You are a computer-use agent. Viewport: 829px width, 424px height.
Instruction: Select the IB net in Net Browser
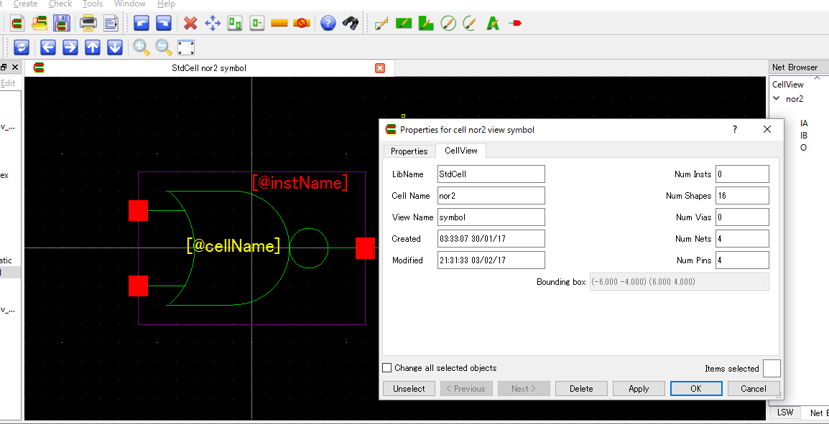coord(804,135)
